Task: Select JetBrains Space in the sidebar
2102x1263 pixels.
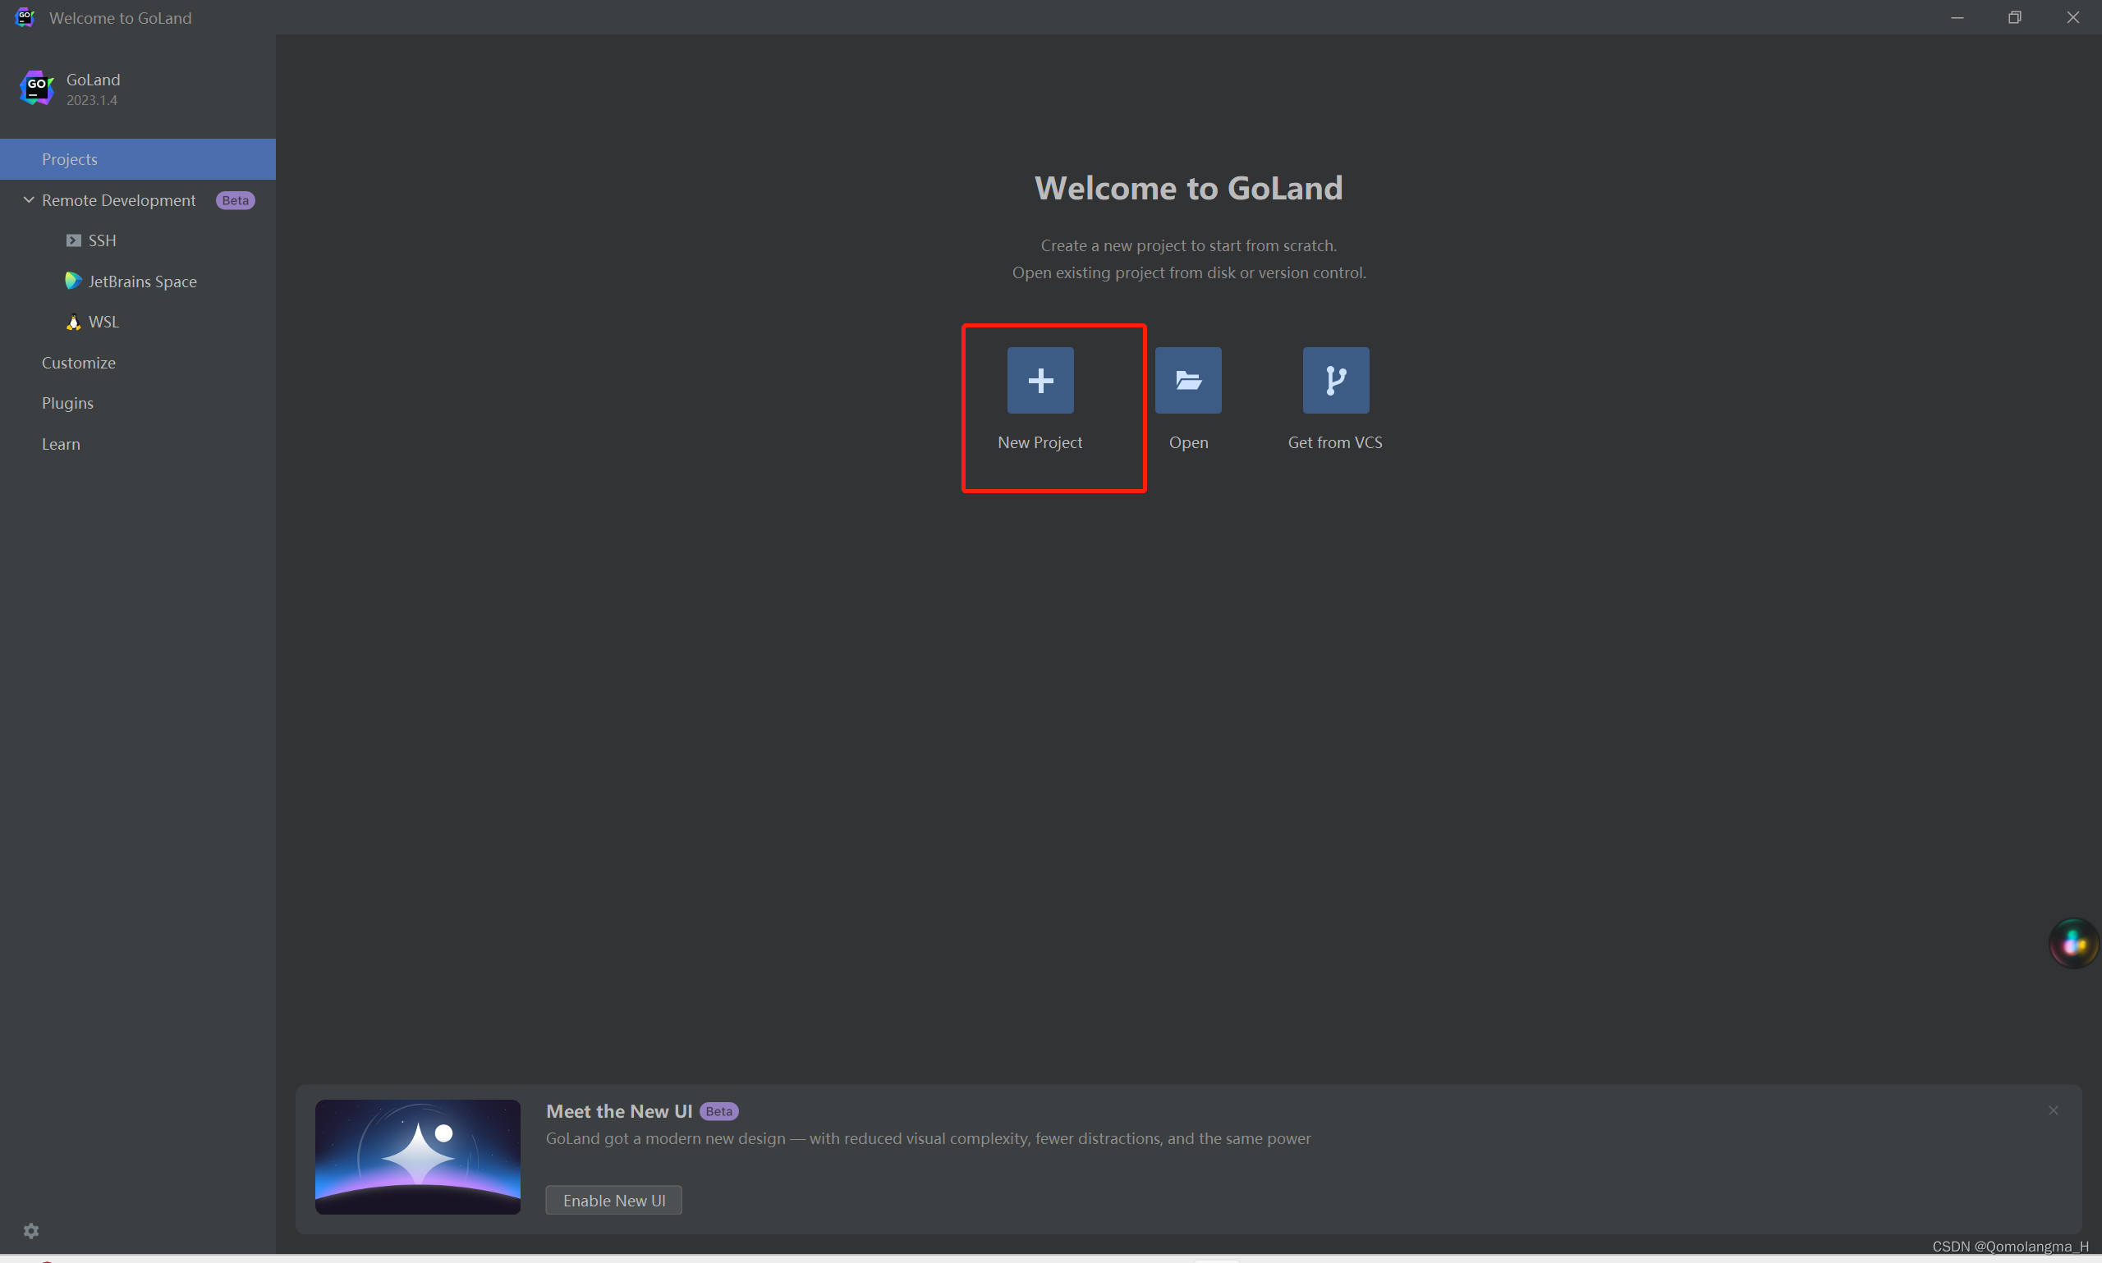Action: pos(141,281)
